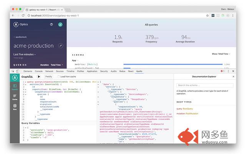Switch to the Console devtools tab
The width and height of the screenshot is (246, 154).
tap(38, 71)
